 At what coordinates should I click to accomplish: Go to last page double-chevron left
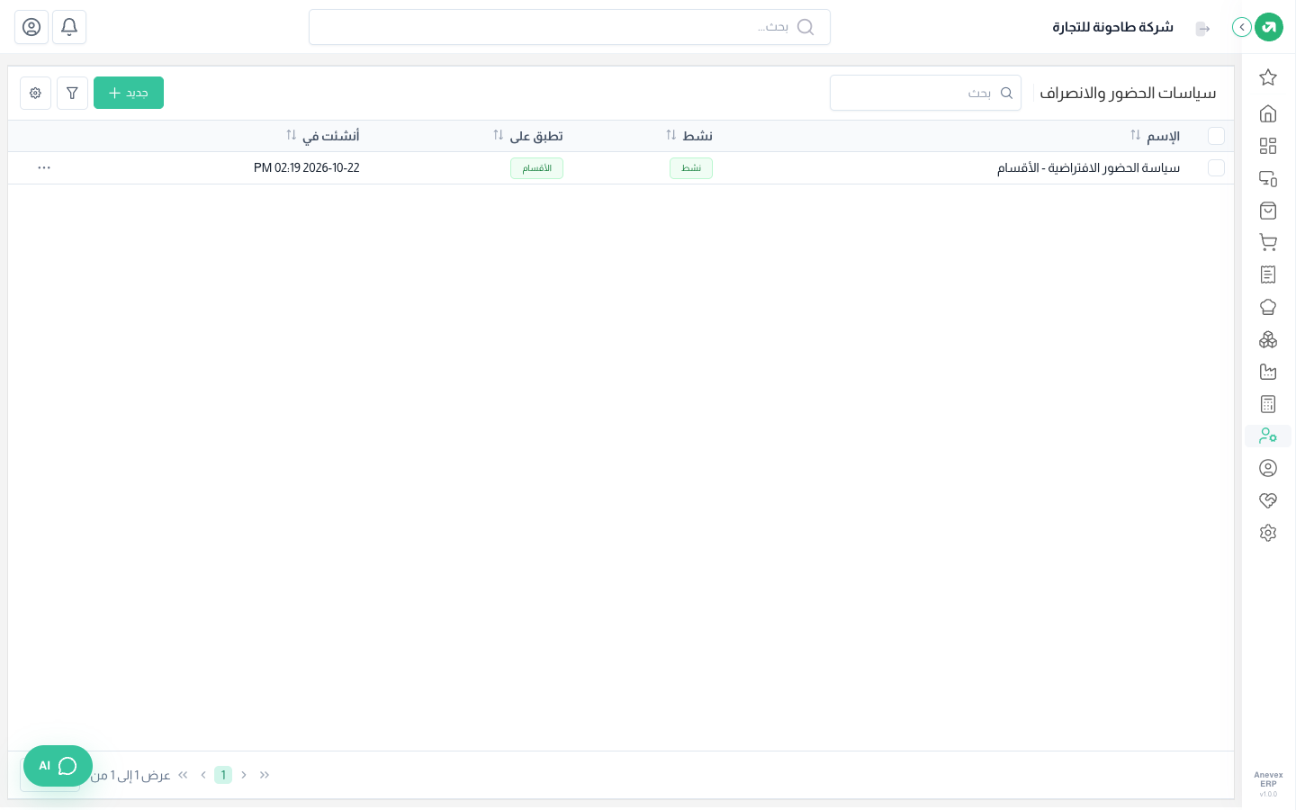click(x=184, y=775)
